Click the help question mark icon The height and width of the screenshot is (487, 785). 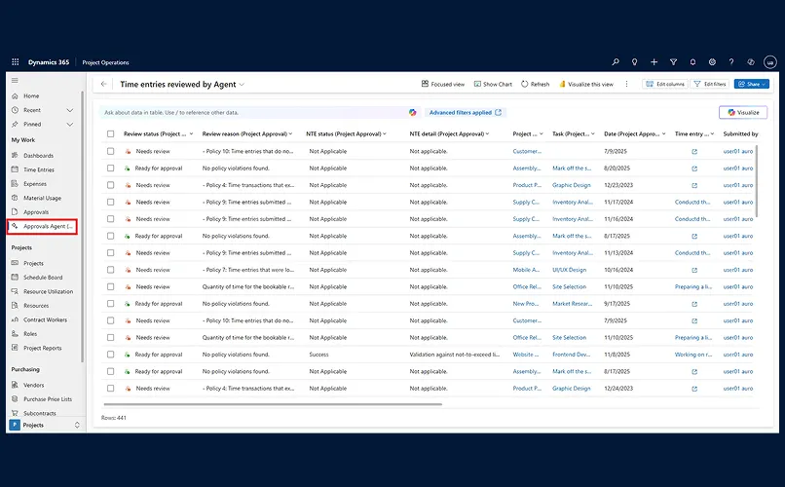[731, 62]
